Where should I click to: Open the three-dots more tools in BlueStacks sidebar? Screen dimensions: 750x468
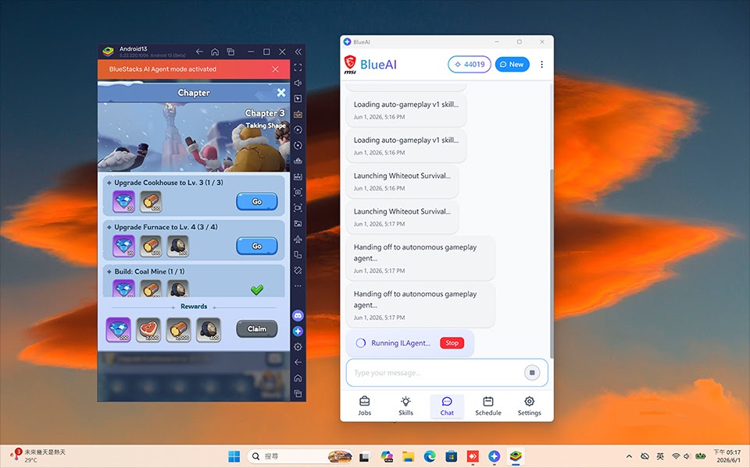pyautogui.click(x=298, y=285)
